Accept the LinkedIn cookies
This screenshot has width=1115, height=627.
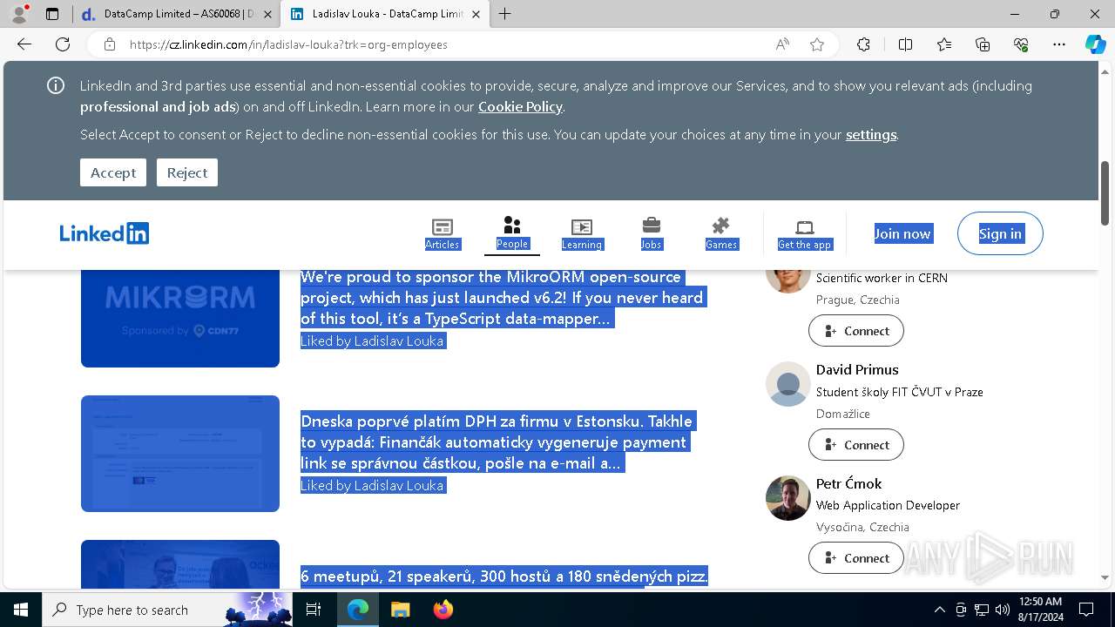click(x=113, y=172)
